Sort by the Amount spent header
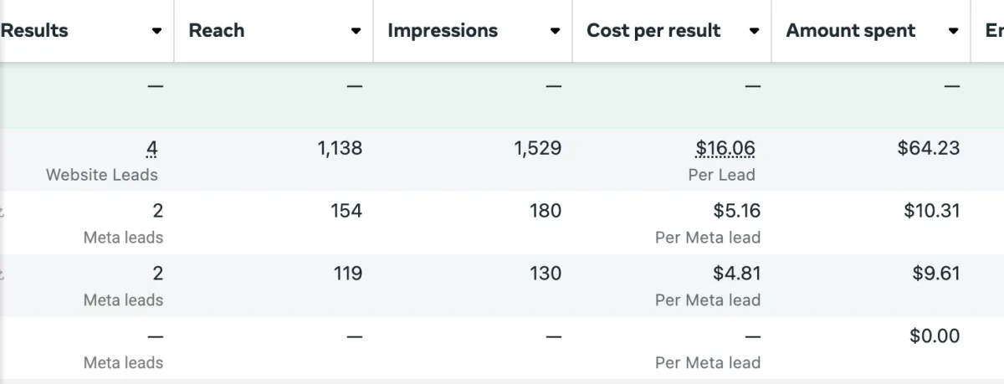The height and width of the screenshot is (384, 1004). [851, 31]
